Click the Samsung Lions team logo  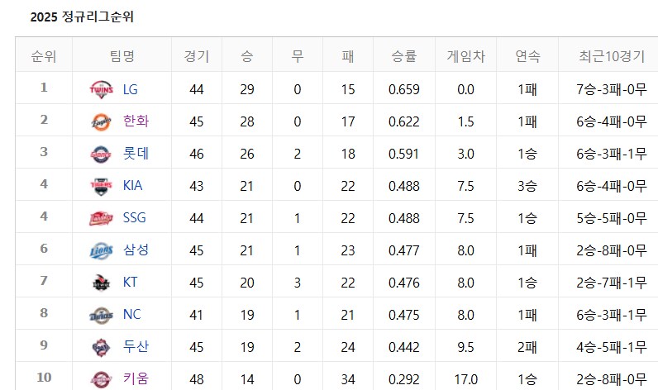click(x=101, y=251)
